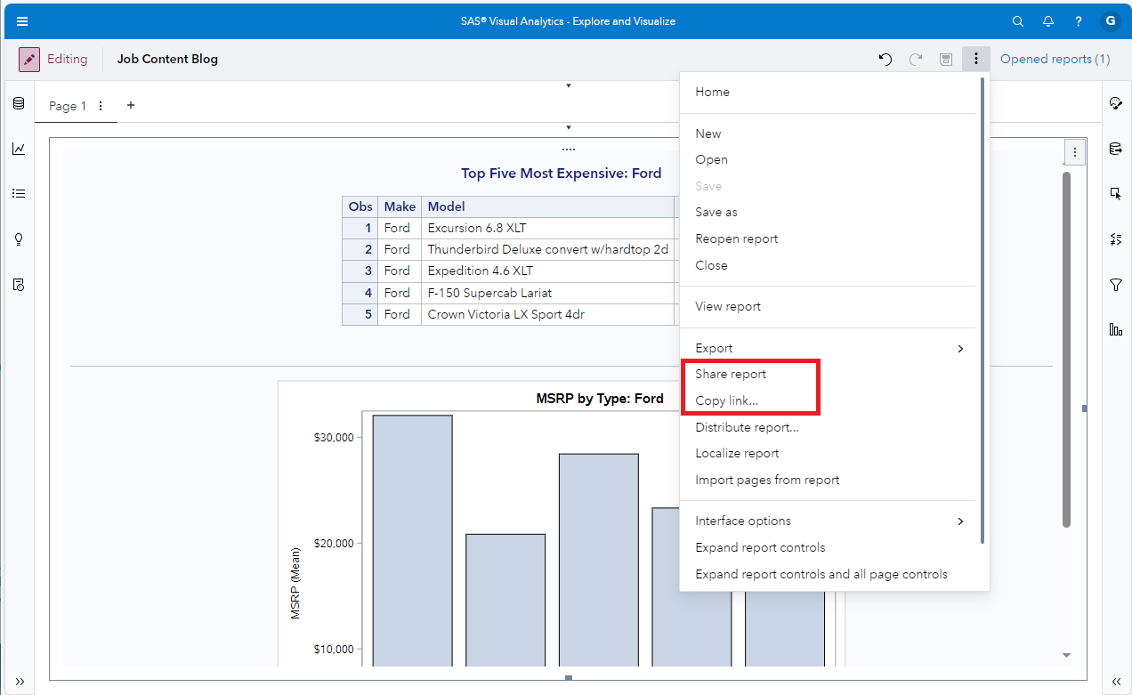Click the Opened reports link
This screenshot has width=1132, height=695.
tap(1055, 59)
